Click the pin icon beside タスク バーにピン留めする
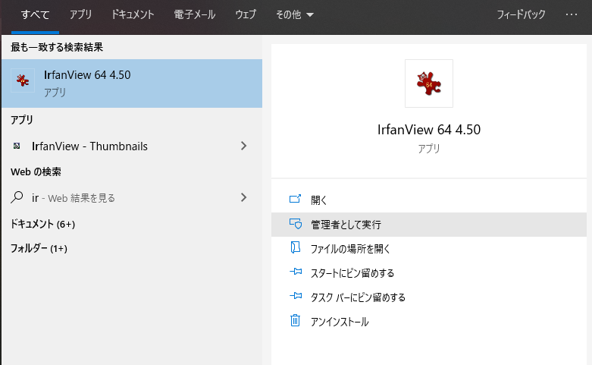 296,295
